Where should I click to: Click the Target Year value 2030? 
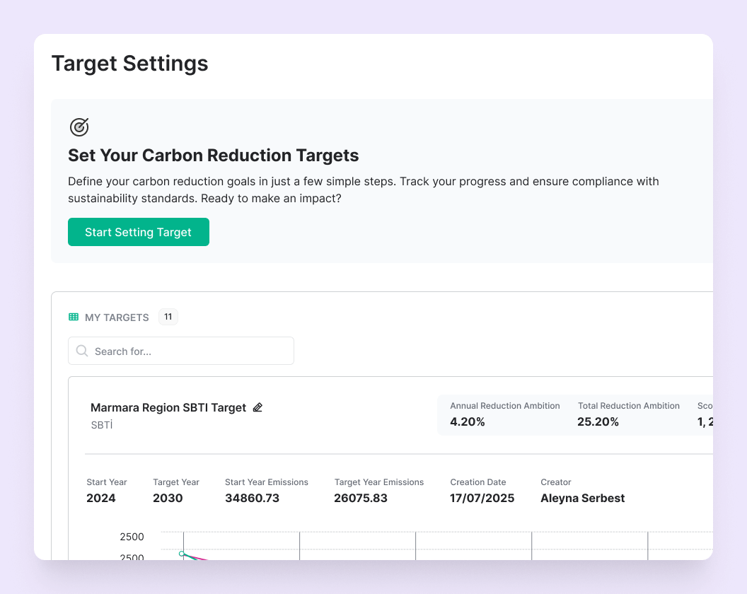tap(168, 498)
